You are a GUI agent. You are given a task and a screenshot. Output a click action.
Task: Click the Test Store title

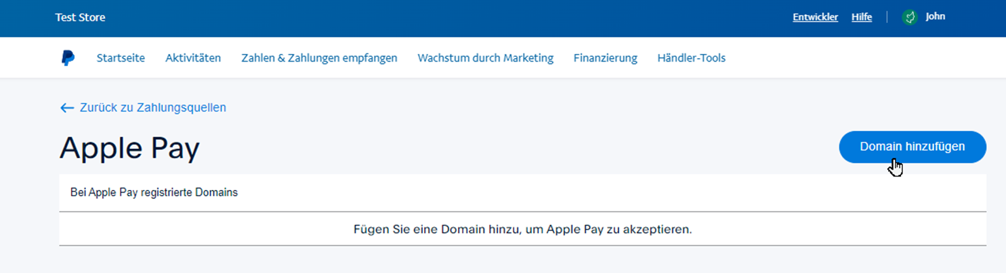80,18
